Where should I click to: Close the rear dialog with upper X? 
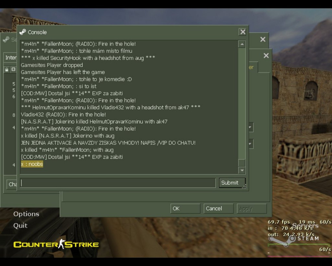tap(263, 39)
